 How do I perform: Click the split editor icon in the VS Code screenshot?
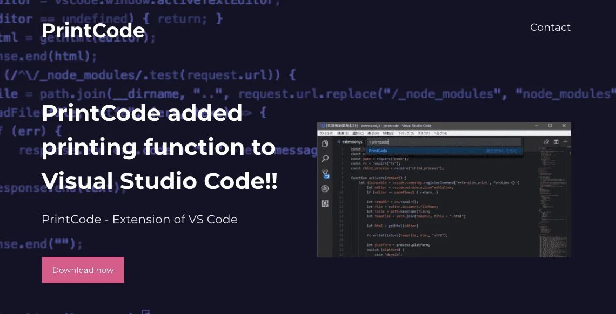(556, 141)
